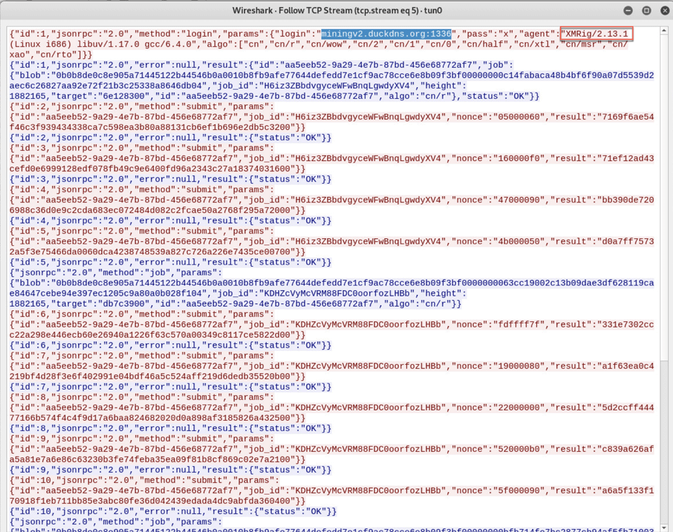The height and width of the screenshot is (532, 673).
Task: Click the highlighted miningv2.duckdns.org:1336 login text
Action: 386,34
